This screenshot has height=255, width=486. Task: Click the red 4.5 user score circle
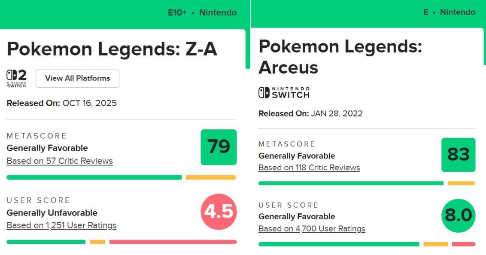(219, 212)
